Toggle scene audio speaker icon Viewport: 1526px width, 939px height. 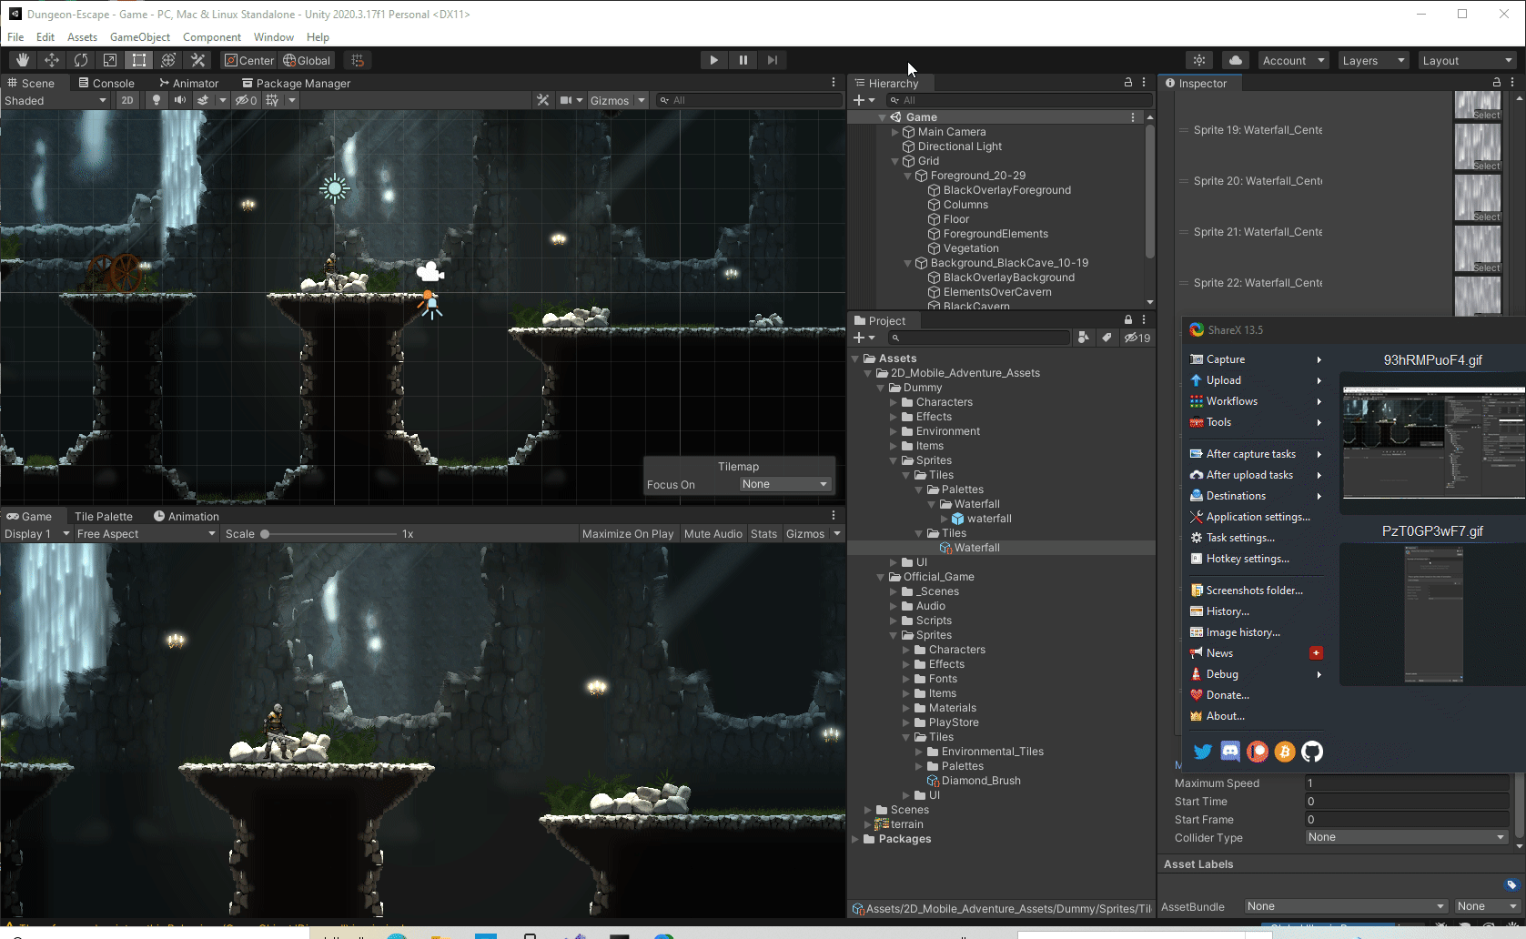(x=180, y=100)
